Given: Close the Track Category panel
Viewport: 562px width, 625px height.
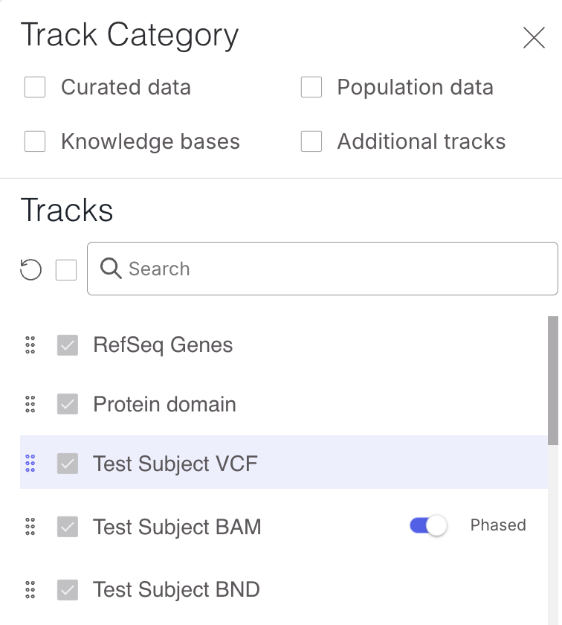Looking at the screenshot, I should pos(534,38).
